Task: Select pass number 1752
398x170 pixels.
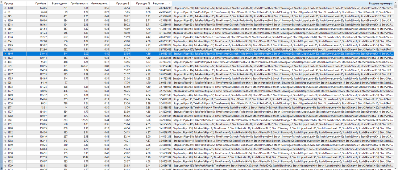Action: pos(10,162)
